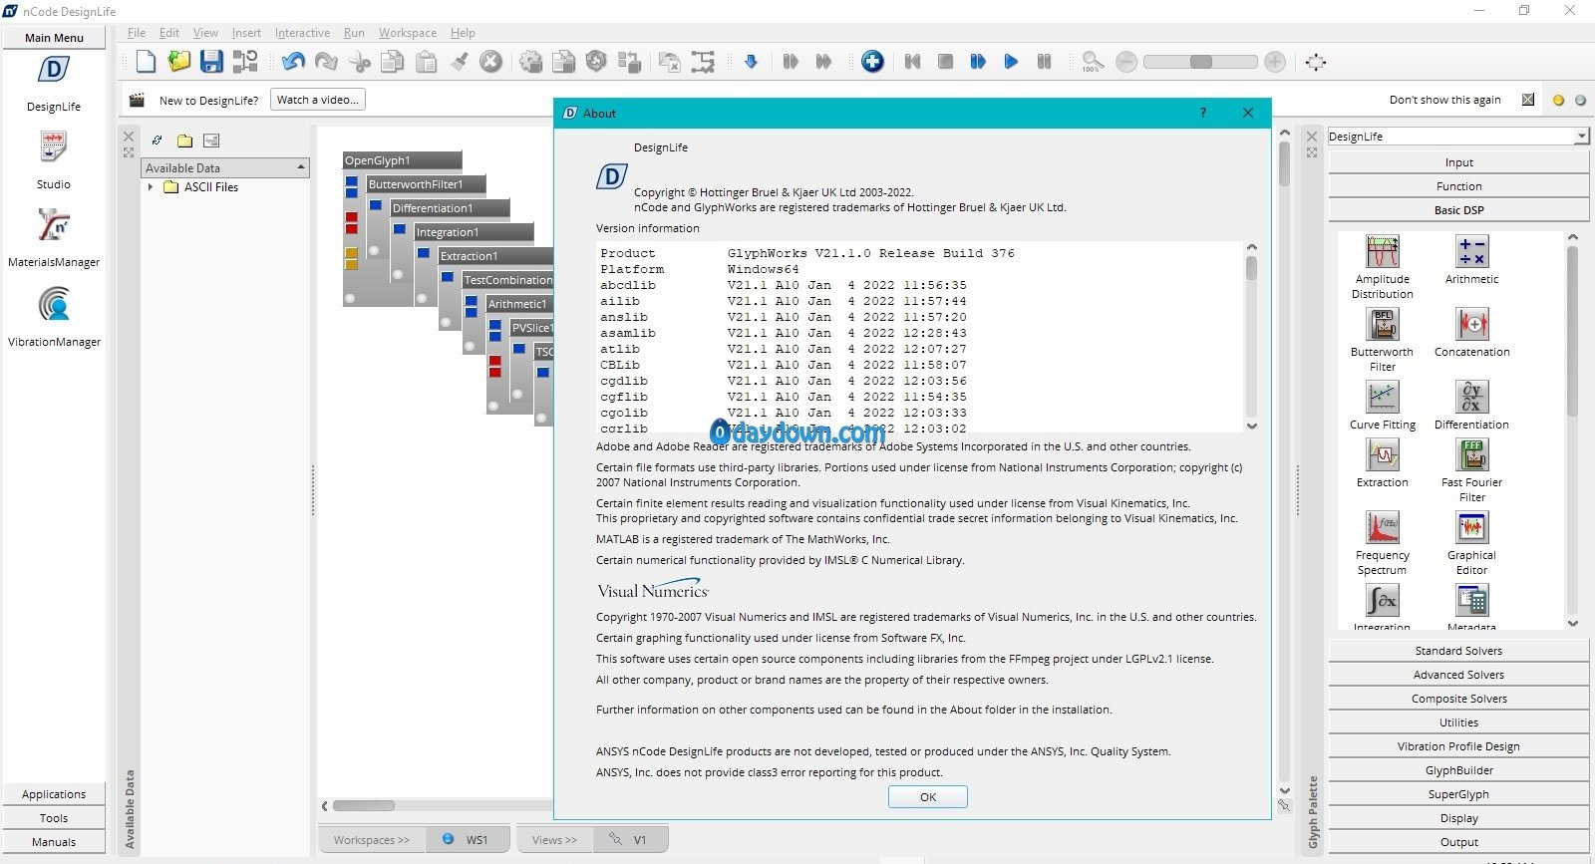The image size is (1595, 864).
Task: Click the Watch a video button
Action: coord(318,100)
